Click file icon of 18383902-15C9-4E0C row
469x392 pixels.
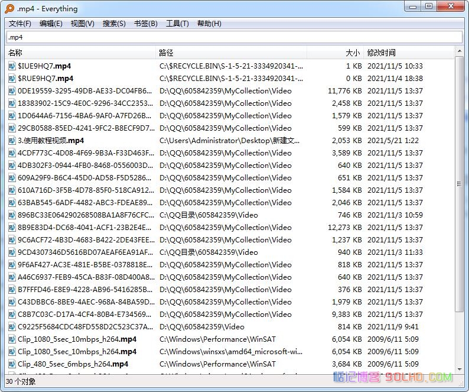(x=12, y=103)
